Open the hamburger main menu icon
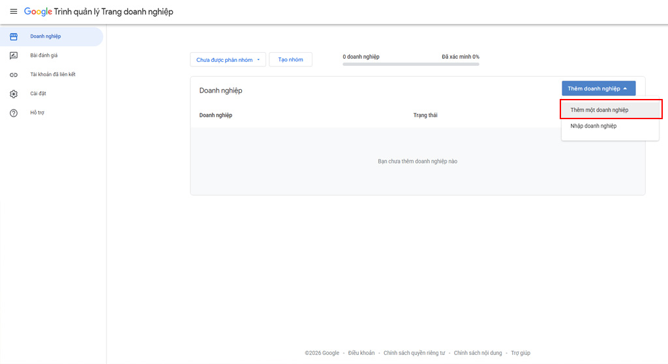The image size is (668, 364). (x=14, y=12)
